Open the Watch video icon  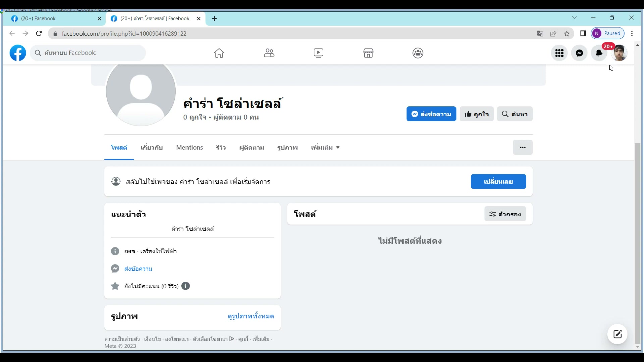[318, 53]
